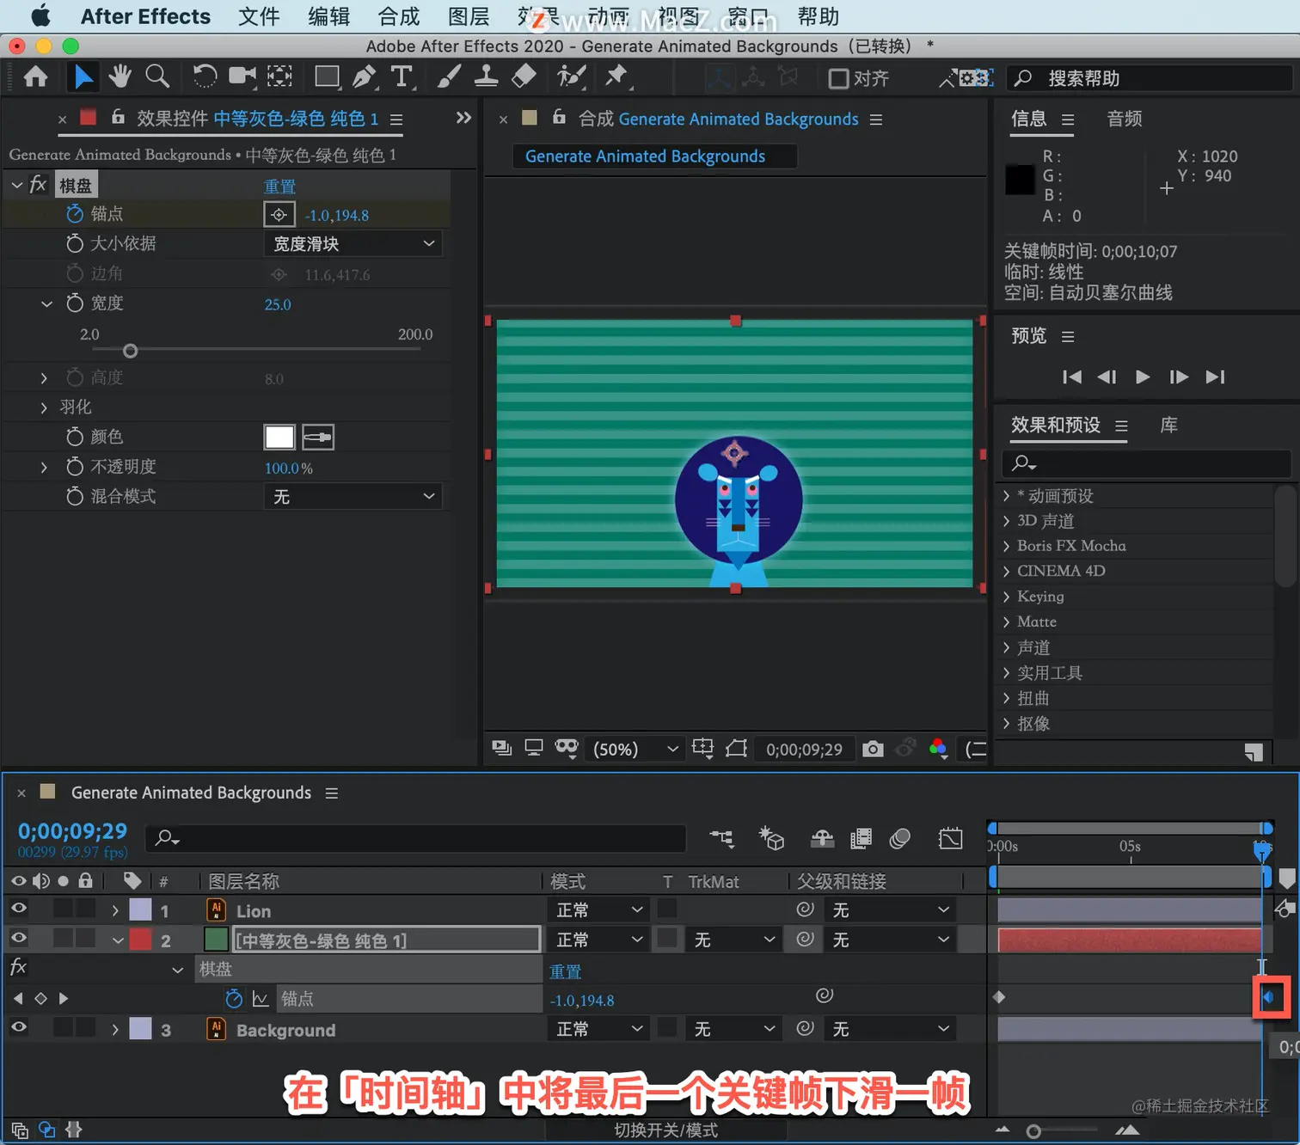The image size is (1300, 1145).
Task: Enable motion blur icon in timeline
Action: point(900,838)
